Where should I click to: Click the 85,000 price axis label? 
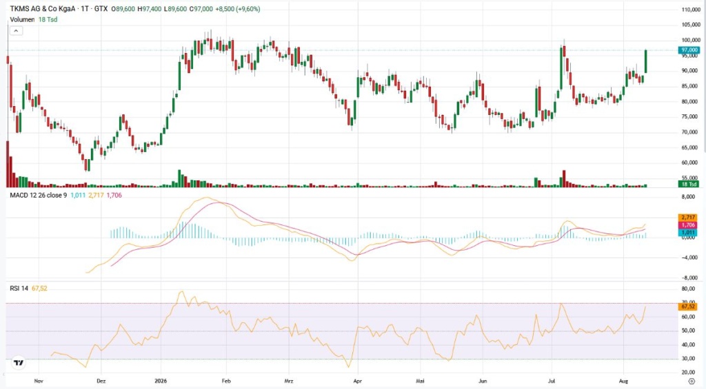click(x=690, y=86)
